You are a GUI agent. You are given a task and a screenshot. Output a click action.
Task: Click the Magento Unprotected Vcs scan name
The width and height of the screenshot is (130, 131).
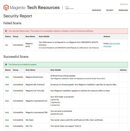[36, 101]
